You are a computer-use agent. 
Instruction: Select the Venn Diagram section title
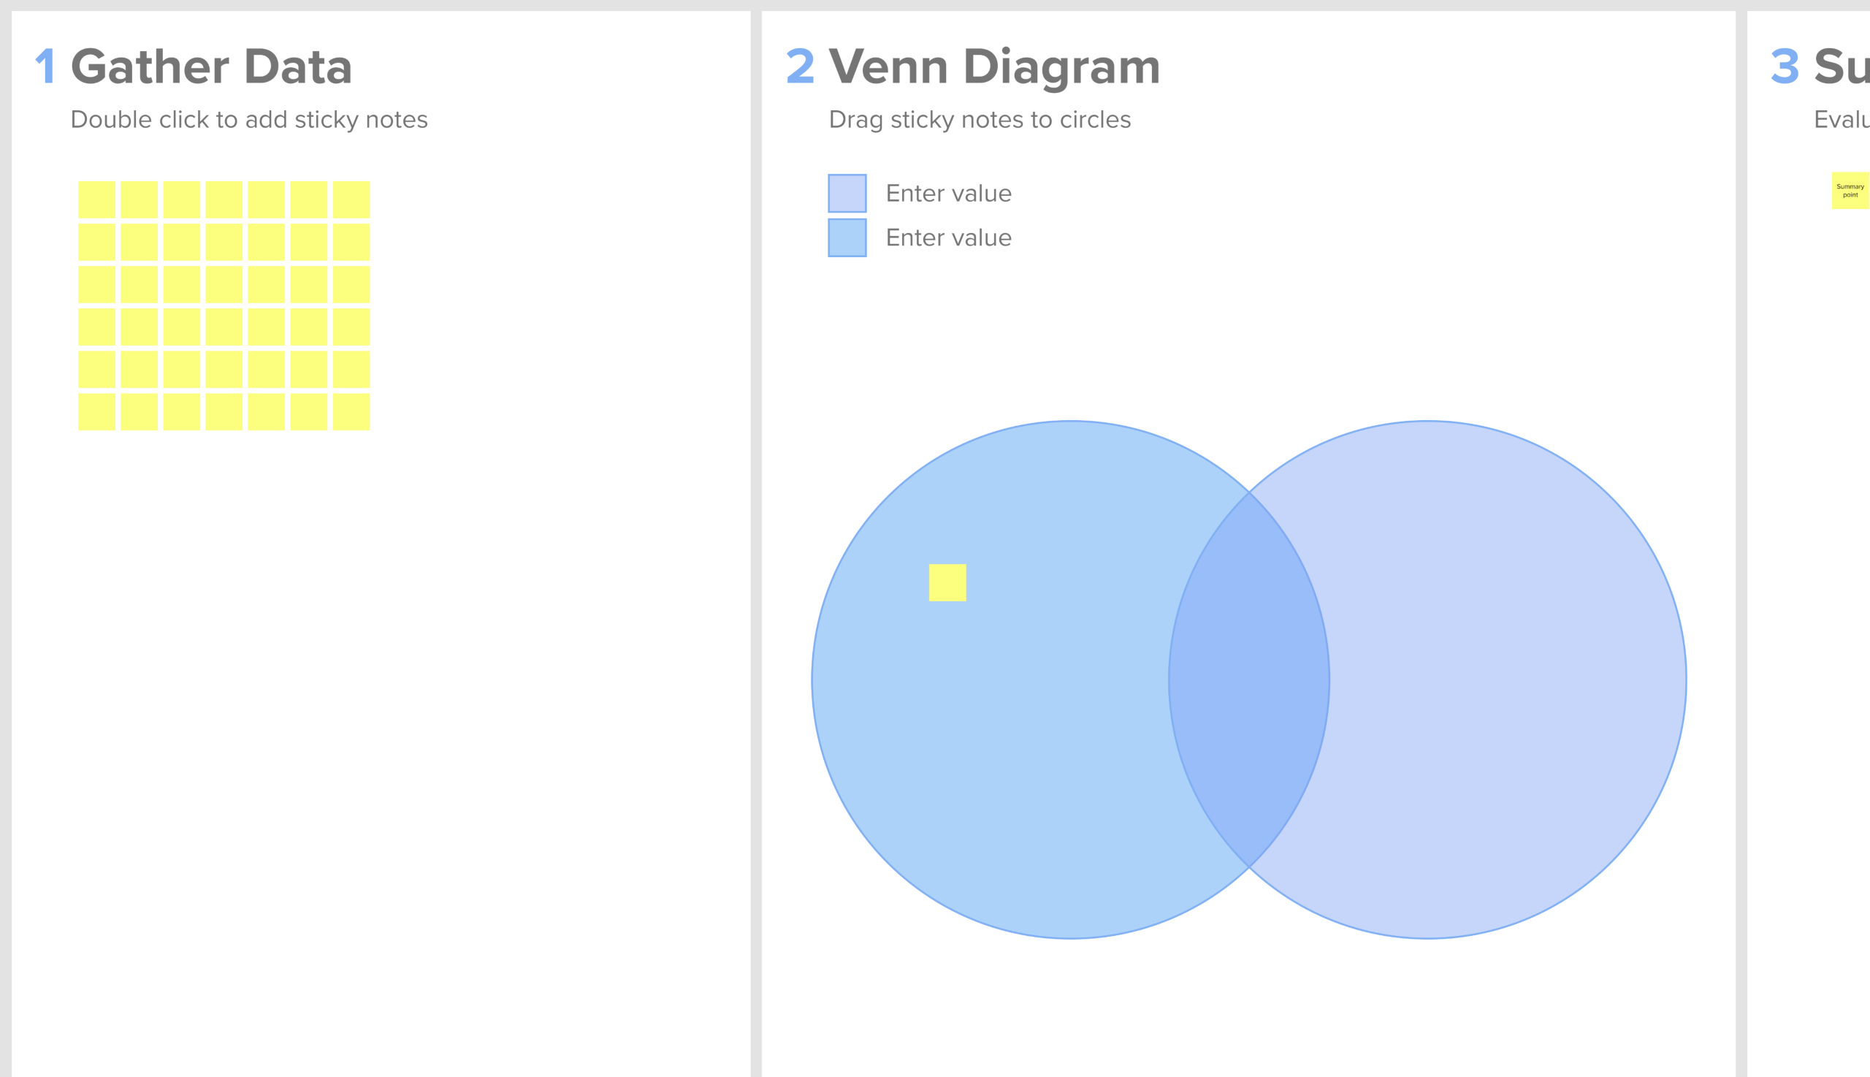pyautogui.click(x=996, y=67)
